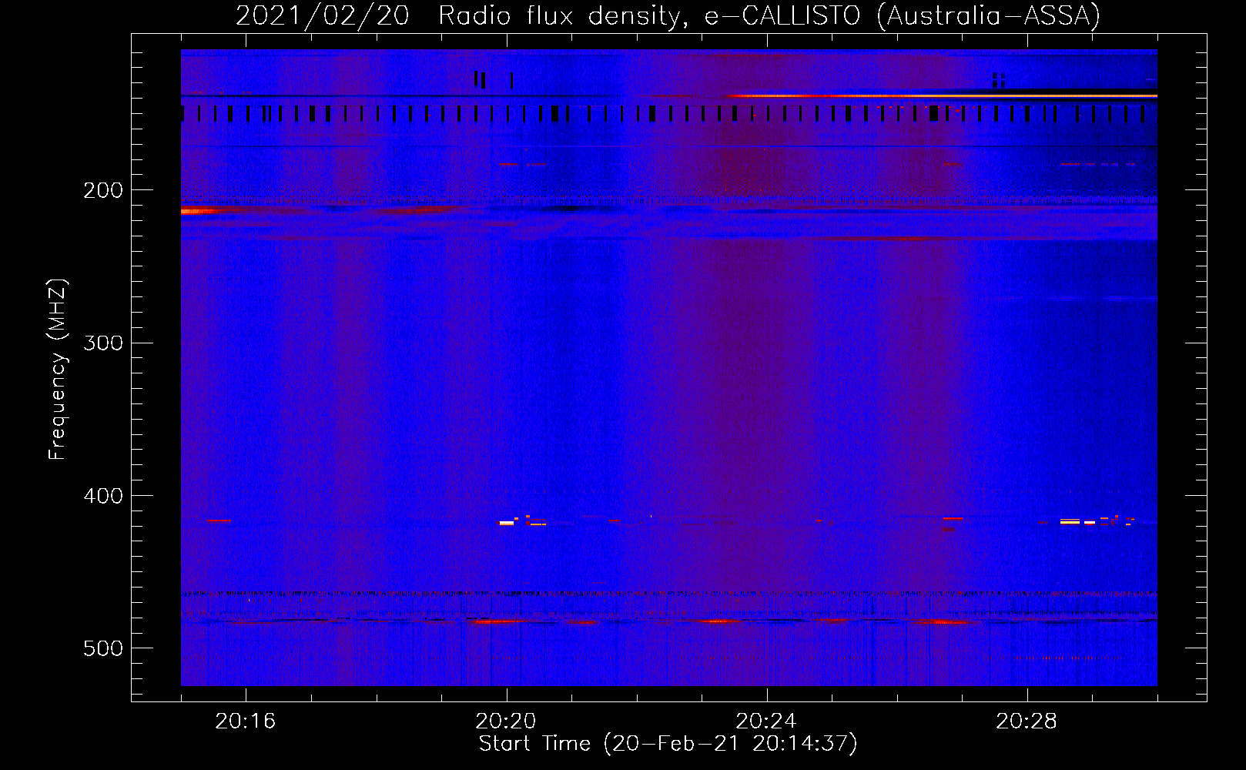Click the bright white spot near 418 MHz at 20:20
The width and height of the screenshot is (1246, 770).
coord(506,523)
